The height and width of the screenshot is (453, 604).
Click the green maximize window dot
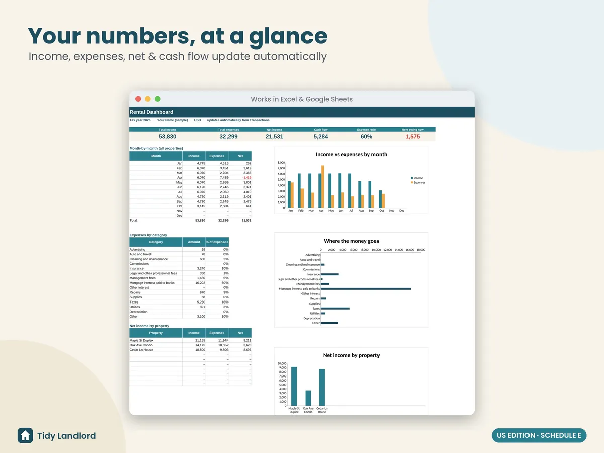pyautogui.click(x=158, y=99)
